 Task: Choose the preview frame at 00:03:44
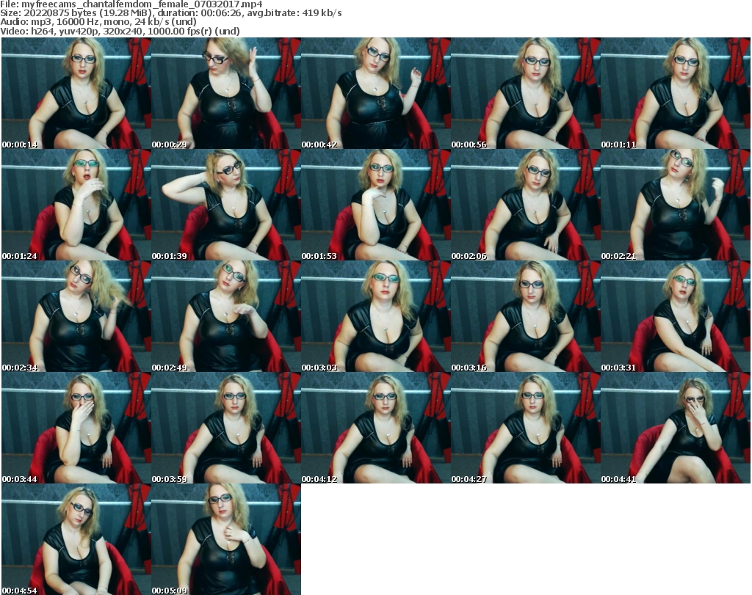(76, 428)
